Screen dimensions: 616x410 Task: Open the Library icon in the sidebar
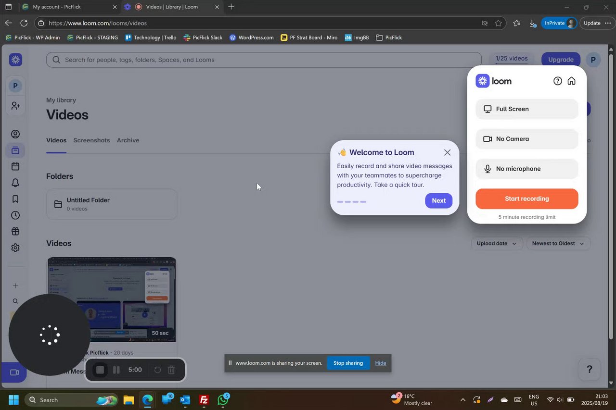click(x=15, y=150)
